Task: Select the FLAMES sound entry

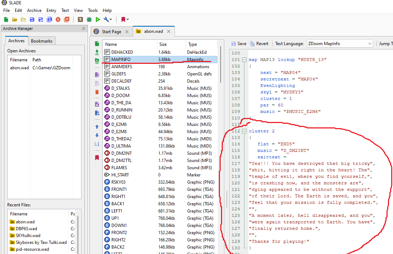Action: 119,168
